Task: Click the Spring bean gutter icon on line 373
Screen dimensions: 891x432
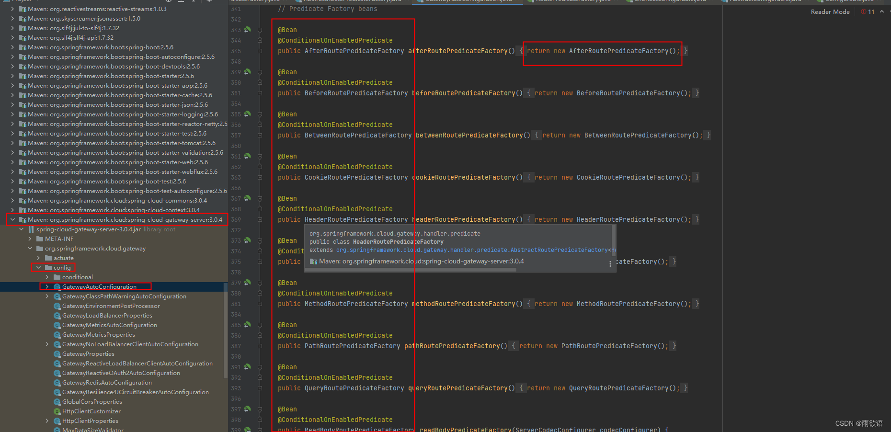Action: point(248,240)
